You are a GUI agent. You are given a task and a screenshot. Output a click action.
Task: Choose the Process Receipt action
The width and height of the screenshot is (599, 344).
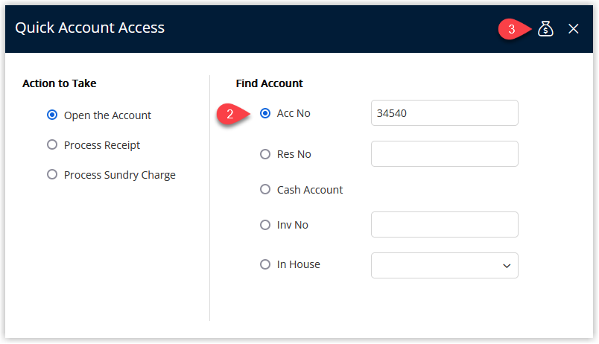[x=52, y=144]
